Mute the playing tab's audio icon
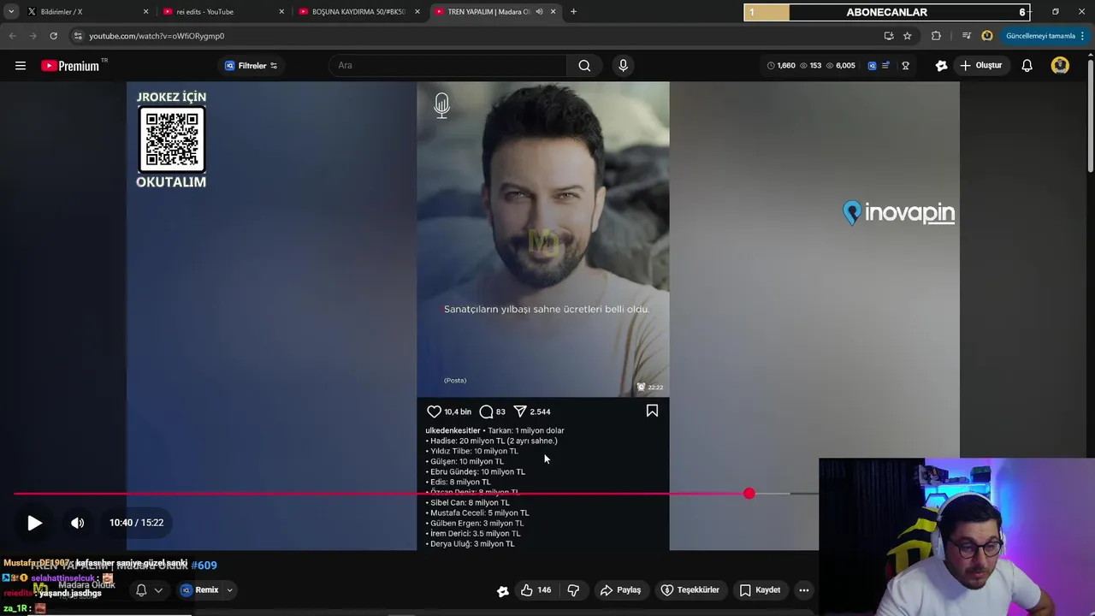This screenshot has height=616, width=1095. pyautogui.click(x=539, y=12)
